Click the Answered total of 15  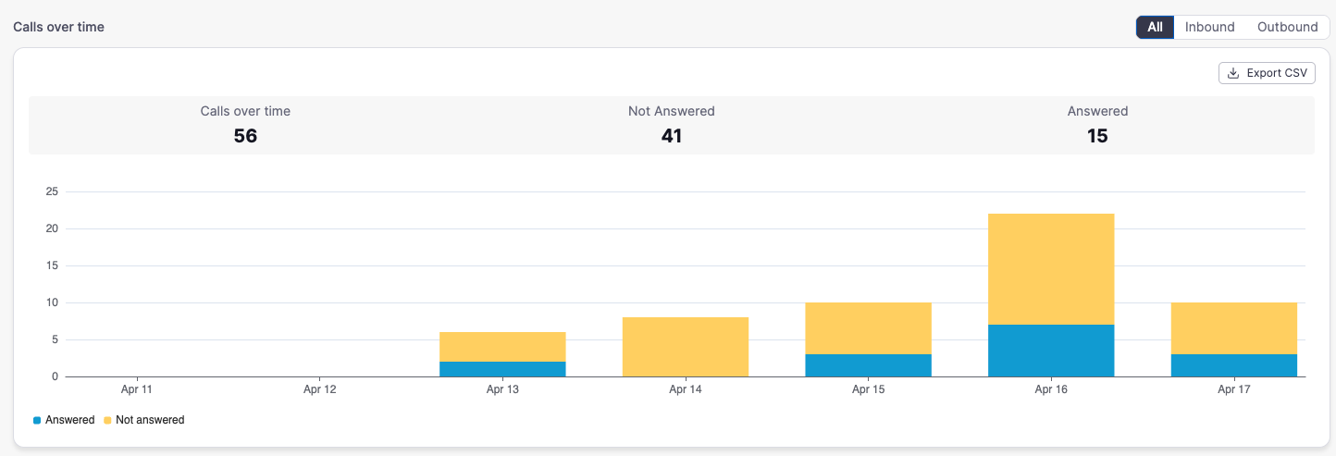[x=1097, y=136]
